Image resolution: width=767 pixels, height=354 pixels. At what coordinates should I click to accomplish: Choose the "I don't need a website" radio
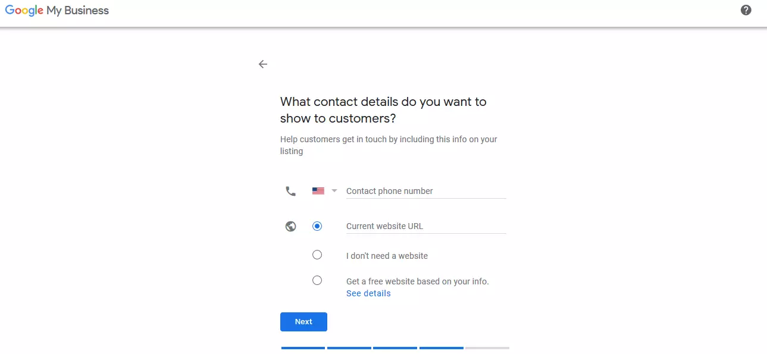[317, 255]
